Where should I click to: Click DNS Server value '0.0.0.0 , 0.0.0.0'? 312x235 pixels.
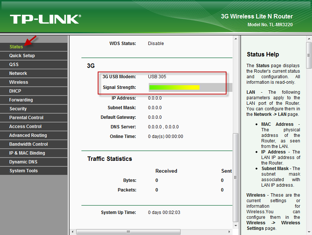click(163, 127)
